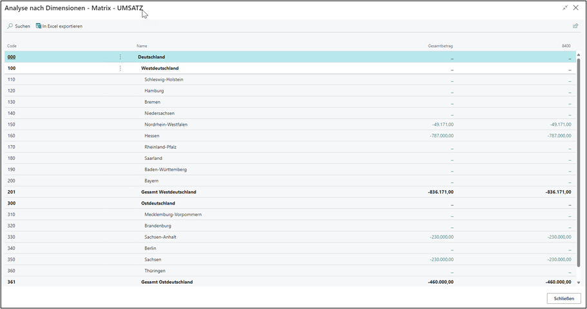Screen dimensions: 587x309
Task: Click 8400 column total -836.171,00
Action: coord(559,192)
